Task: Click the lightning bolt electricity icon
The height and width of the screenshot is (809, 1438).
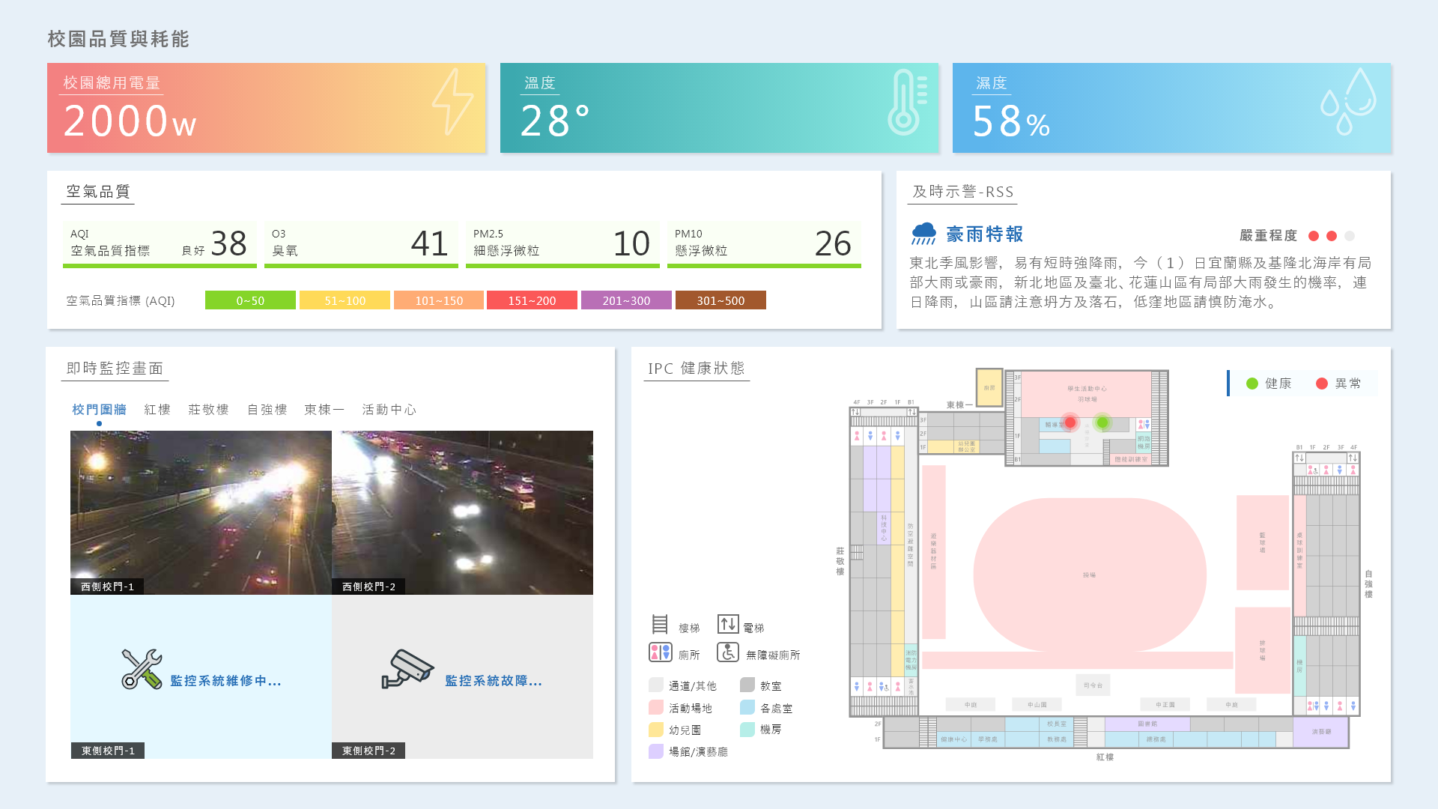Action: [x=453, y=102]
